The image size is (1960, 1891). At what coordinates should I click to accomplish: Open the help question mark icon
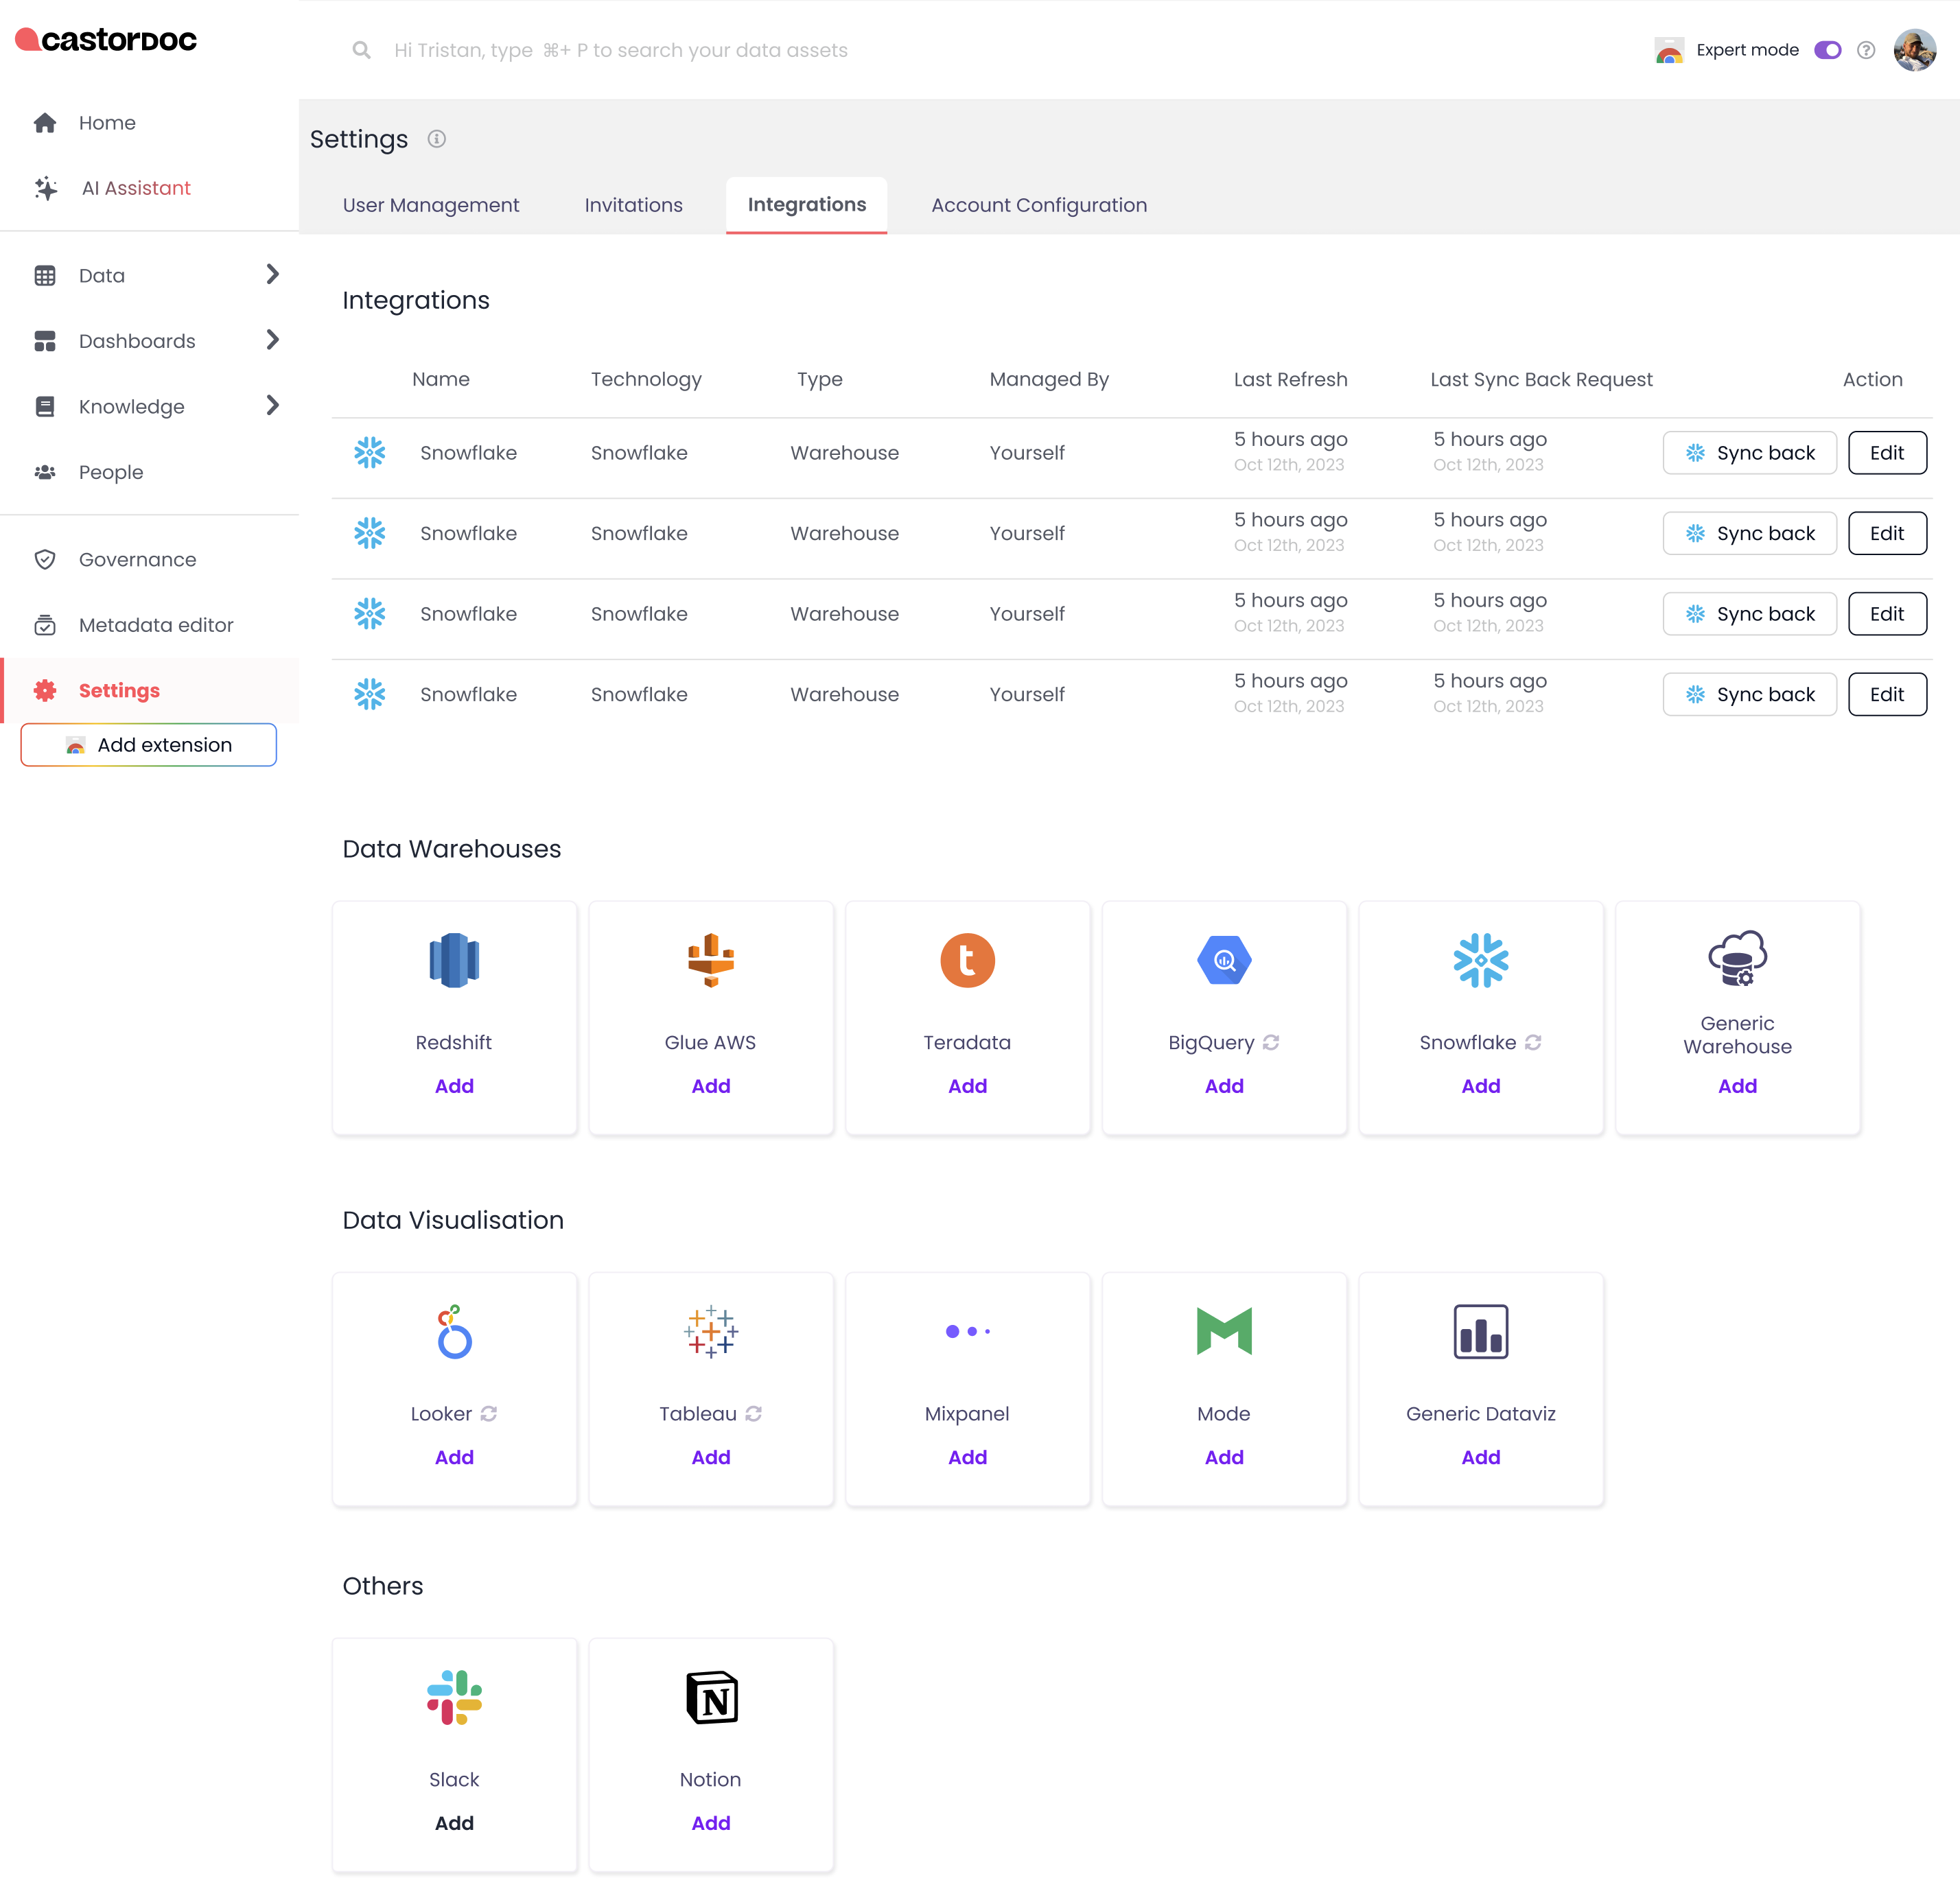click(1865, 50)
